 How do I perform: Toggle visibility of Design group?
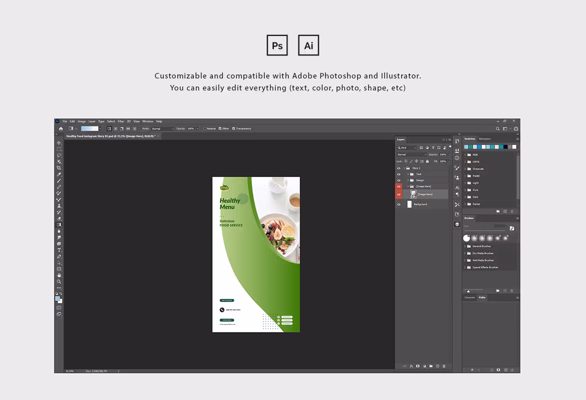pos(399,180)
